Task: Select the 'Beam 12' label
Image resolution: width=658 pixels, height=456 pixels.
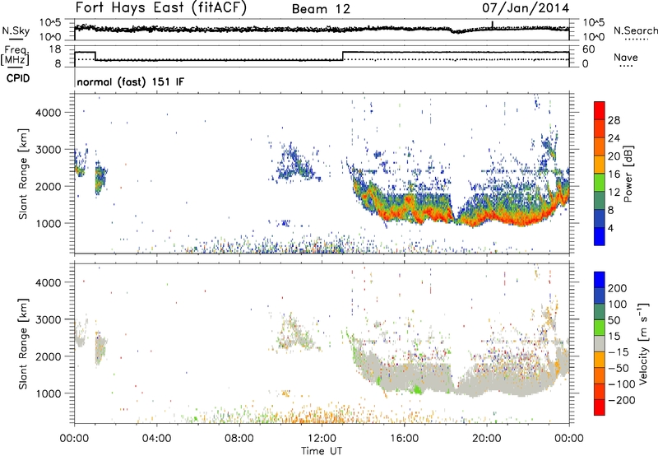Action: 321,9
